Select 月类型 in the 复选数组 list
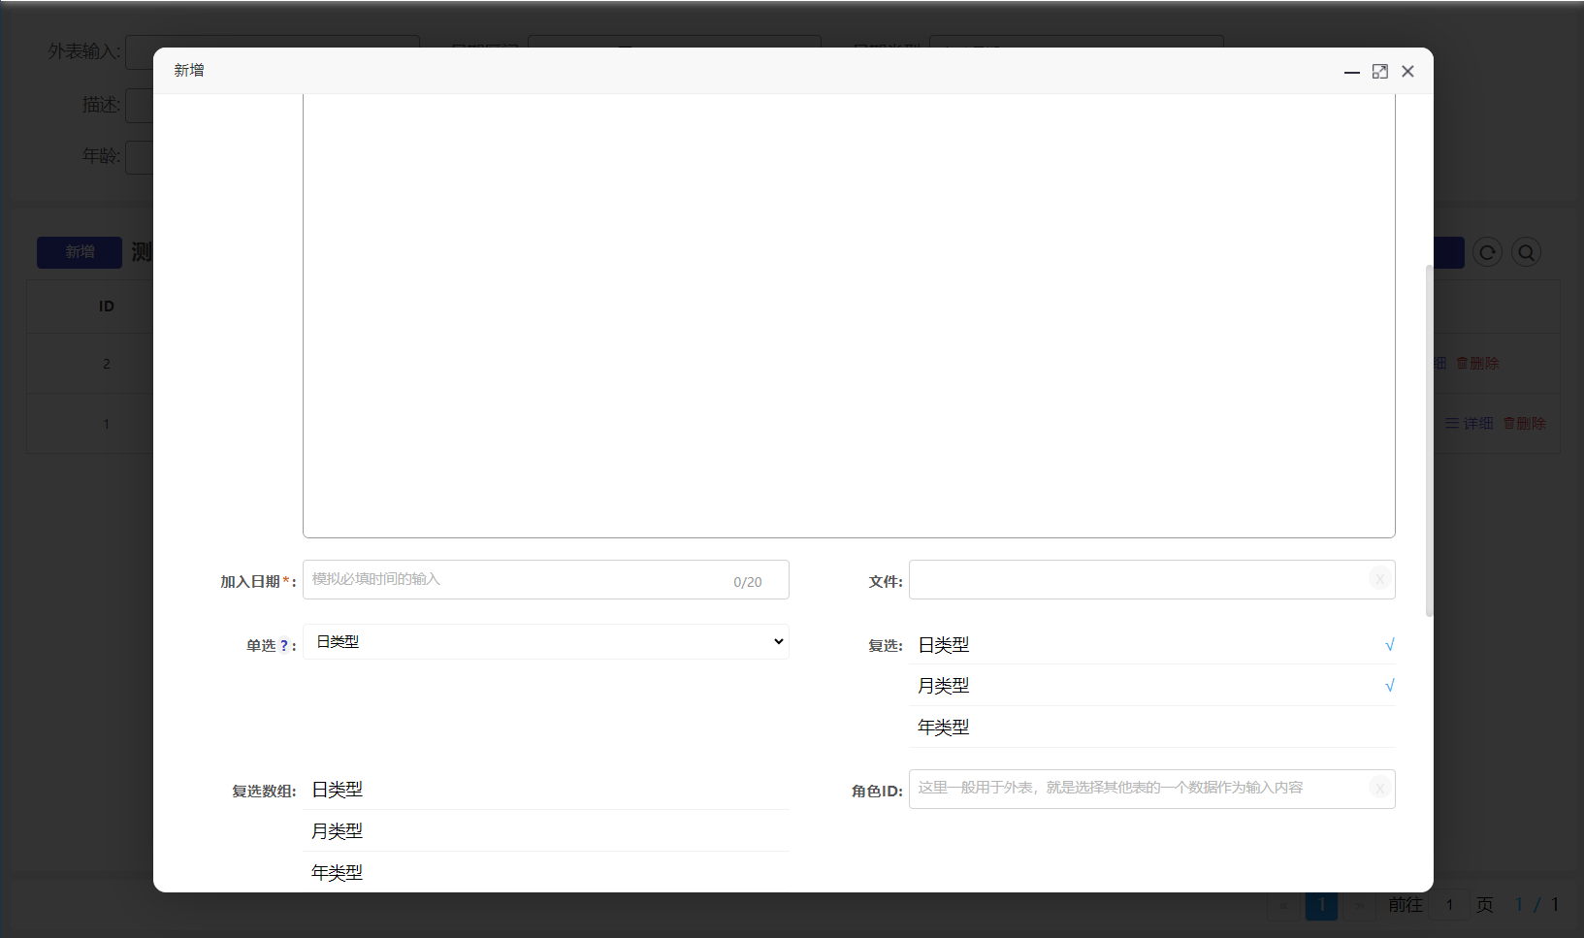This screenshot has height=938, width=1584. pos(545,831)
